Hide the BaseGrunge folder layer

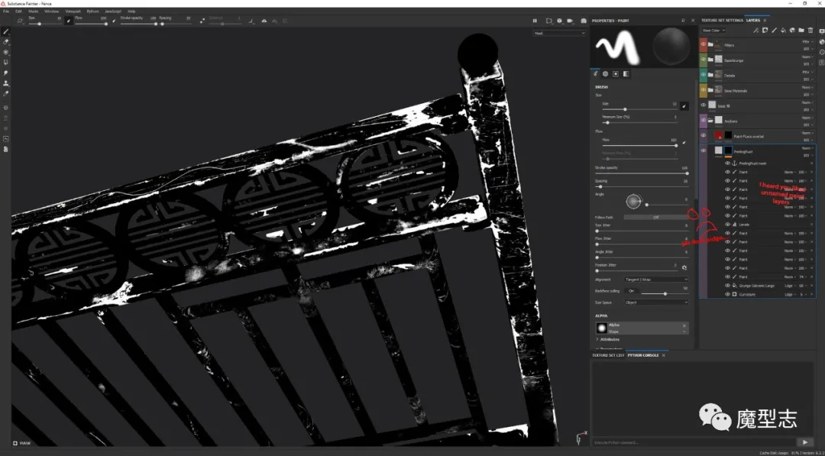pyautogui.click(x=704, y=60)
